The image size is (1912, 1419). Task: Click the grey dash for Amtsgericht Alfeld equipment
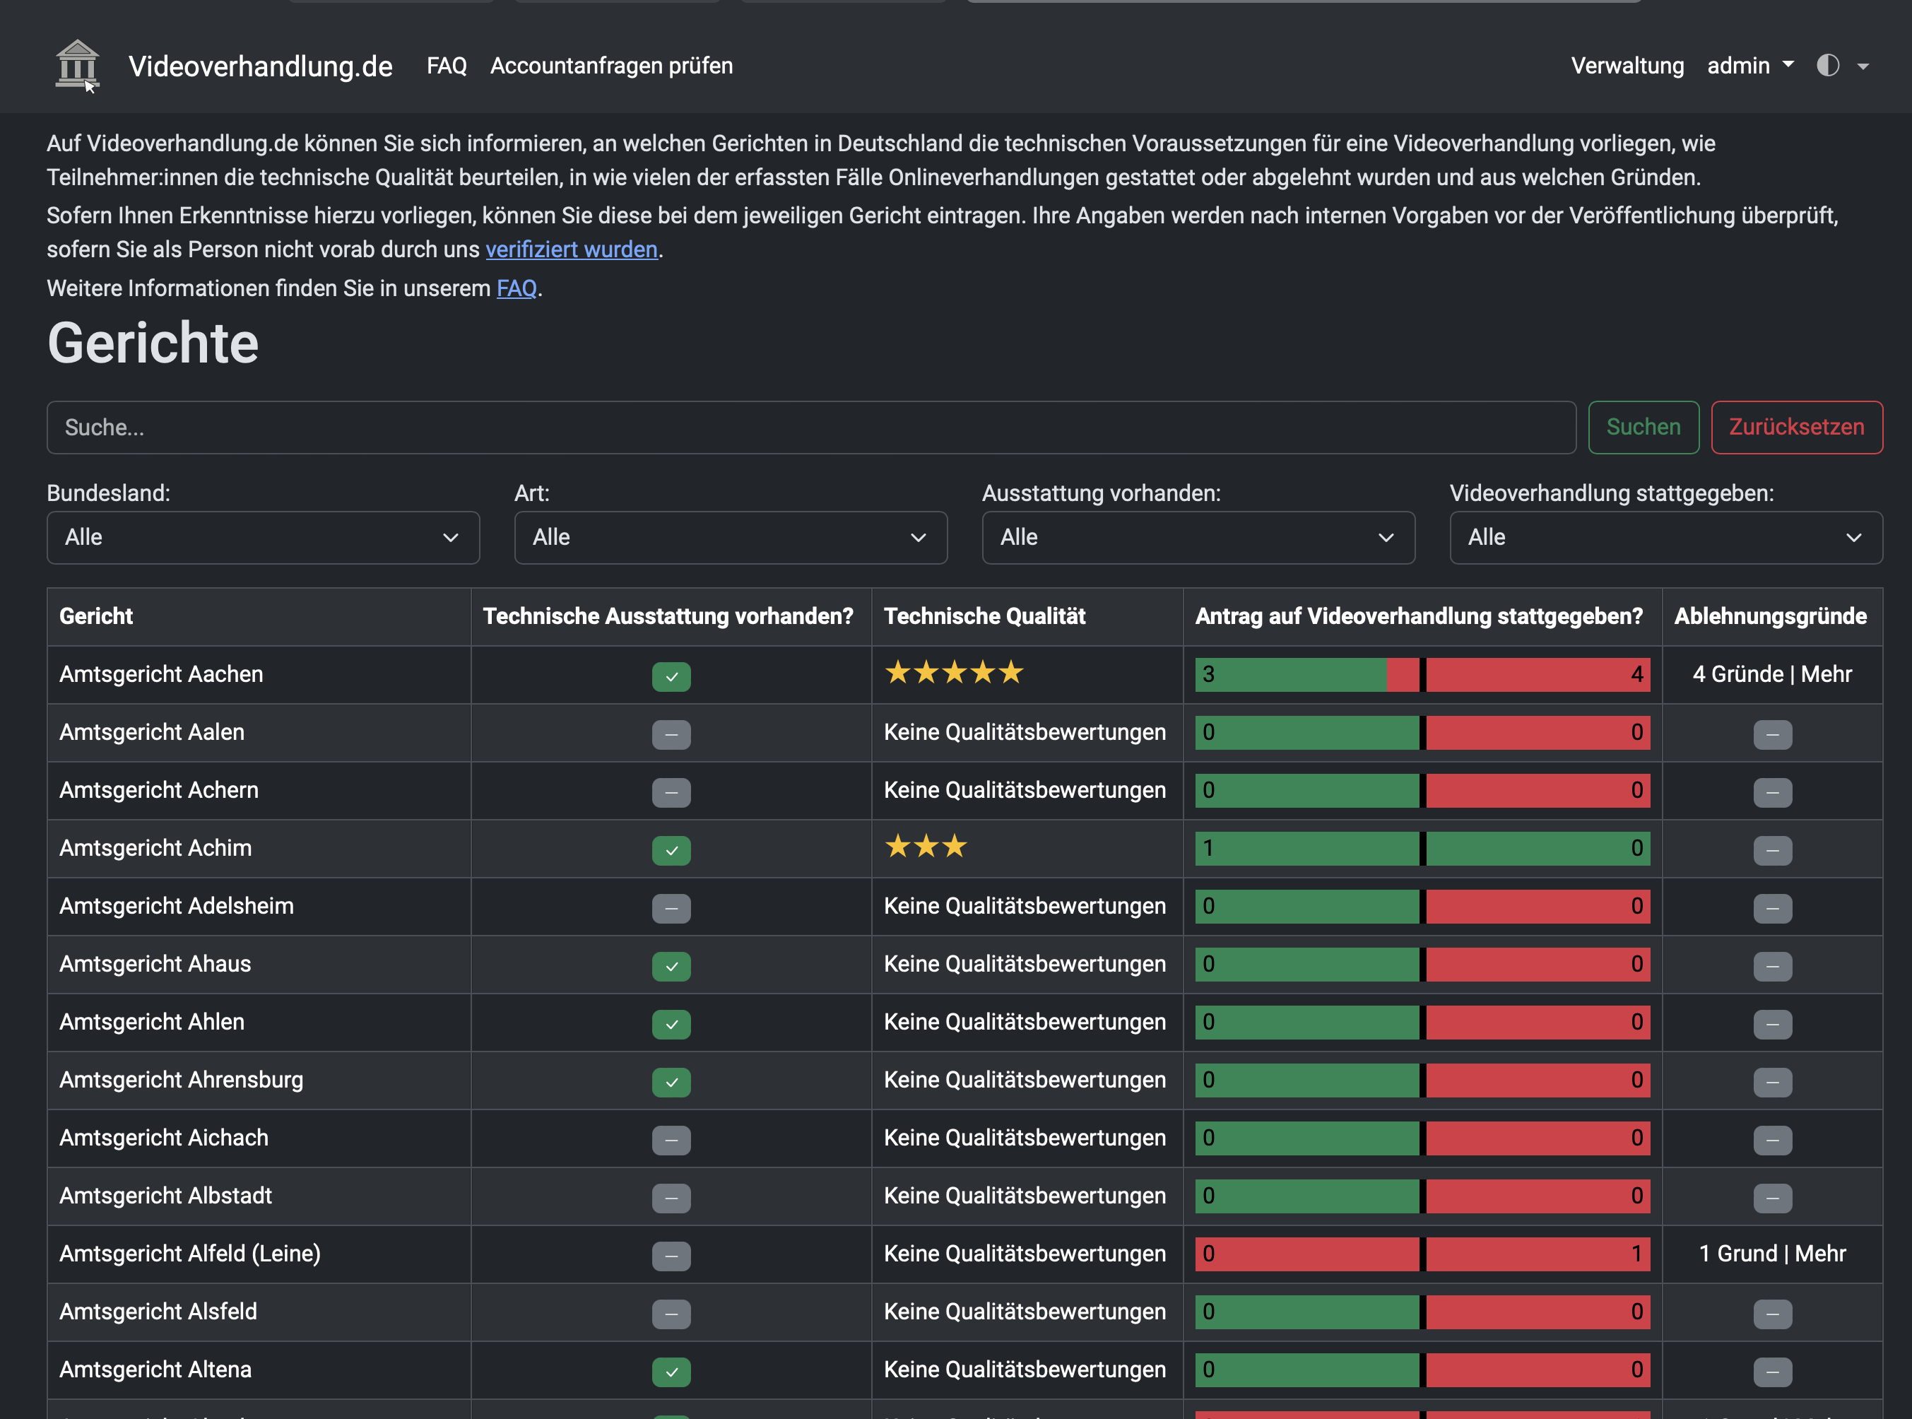pyautogui.click(x=672, y=1256)
